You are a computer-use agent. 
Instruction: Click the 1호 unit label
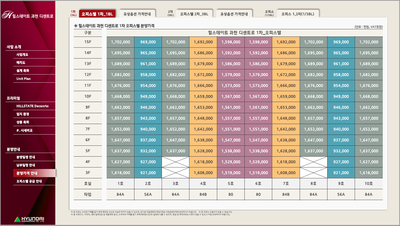(120, 183)
